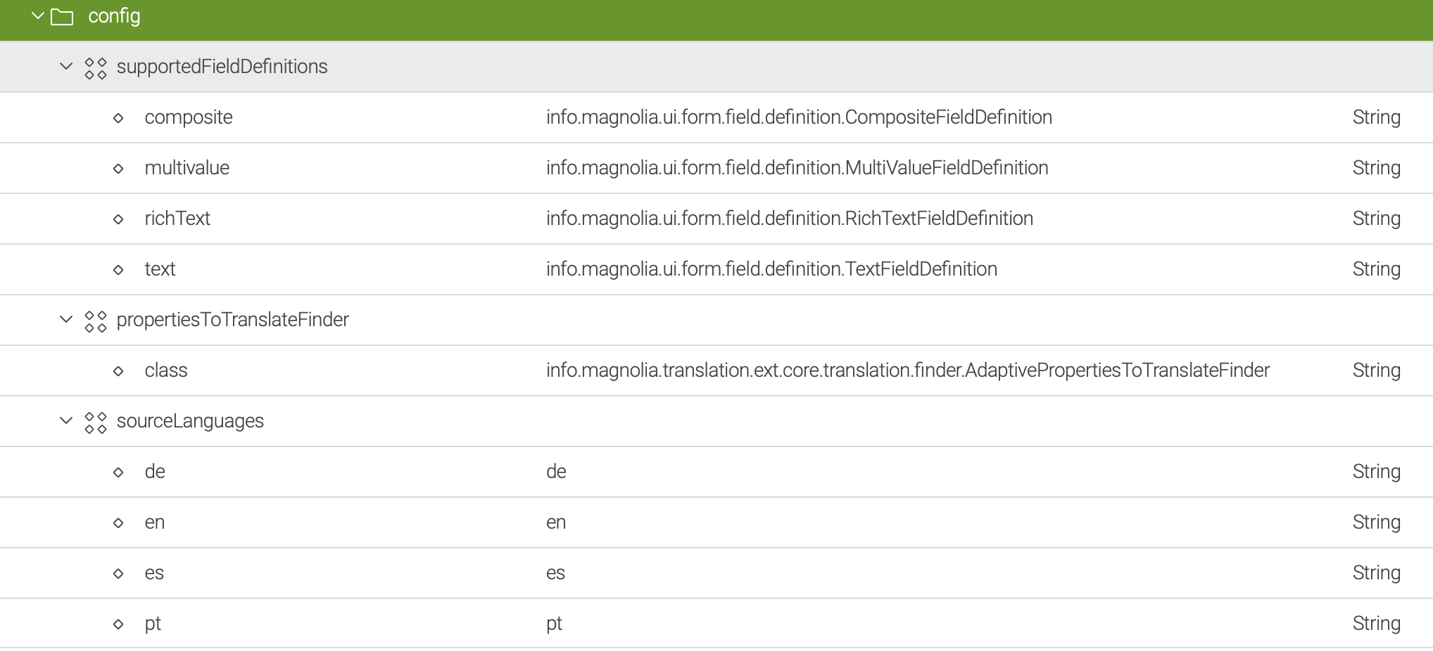Click the MultiValueFieldDefinition value cell
Screen dimensions: 1433x651
pyautogui.click(x=797, y=168)
